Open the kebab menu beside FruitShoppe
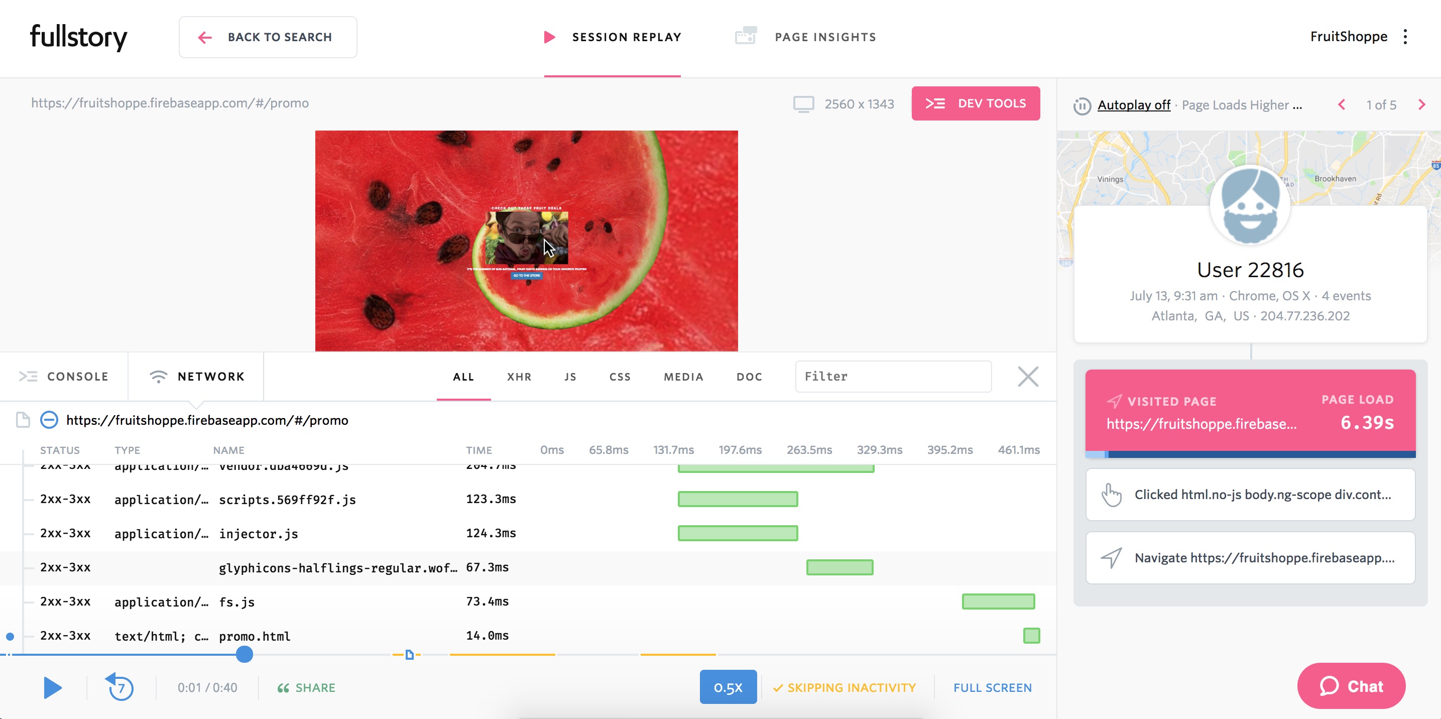The image size is (1441, 719). click(1407, 36)
